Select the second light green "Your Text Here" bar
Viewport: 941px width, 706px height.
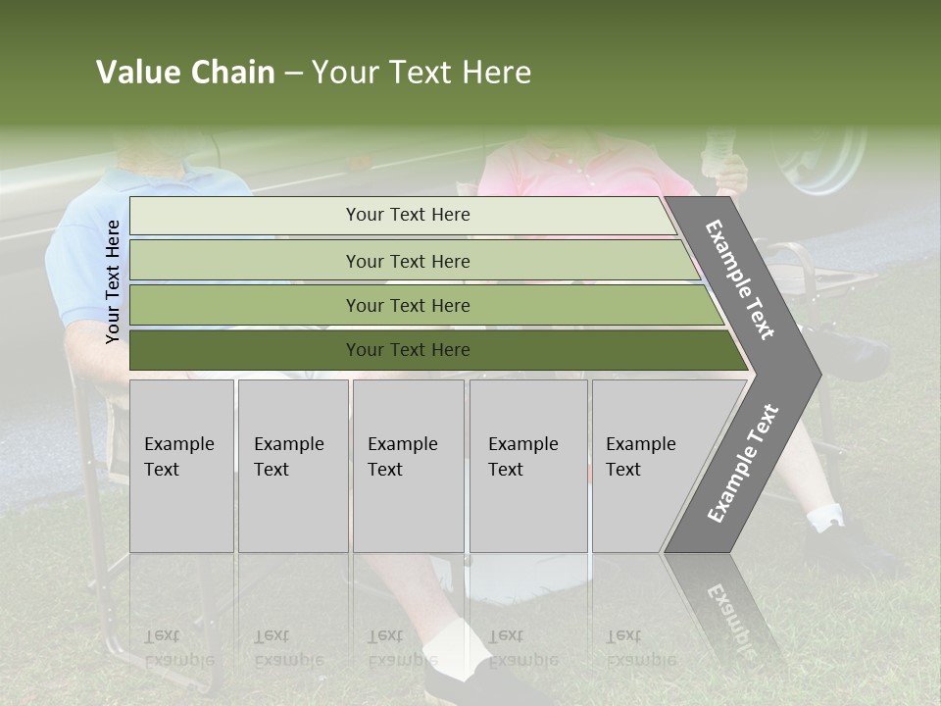pyautogui.click(x=407, y=261)
